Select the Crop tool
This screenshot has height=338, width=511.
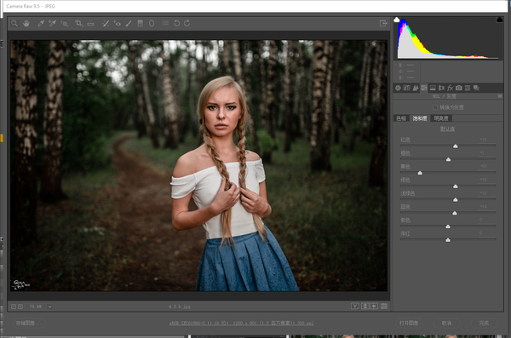[x=78, y=23]
